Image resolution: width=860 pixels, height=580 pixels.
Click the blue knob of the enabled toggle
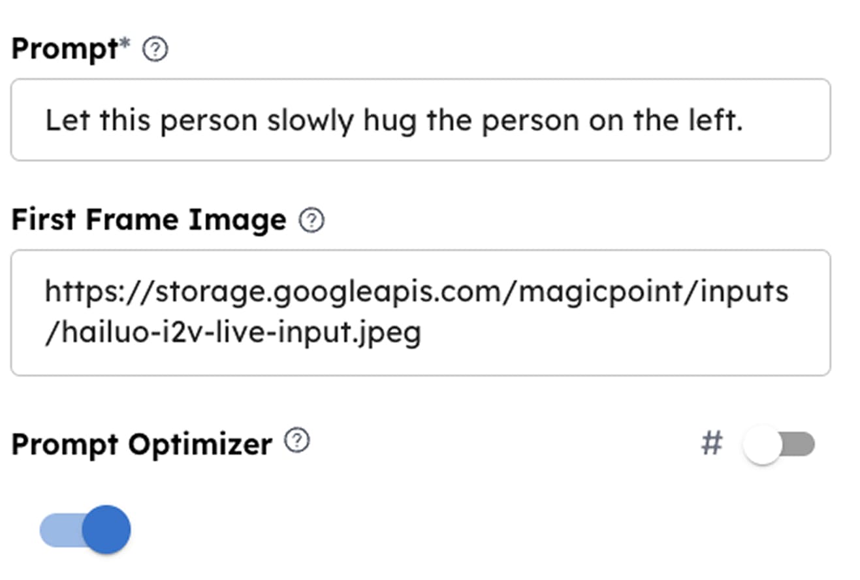pyautogui.click(x=106, y=529)
